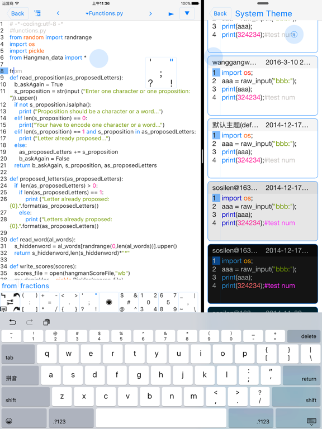Place cursor on line 8 'from' text
This screenshot has width=322, height=429.
coord(16,71)
